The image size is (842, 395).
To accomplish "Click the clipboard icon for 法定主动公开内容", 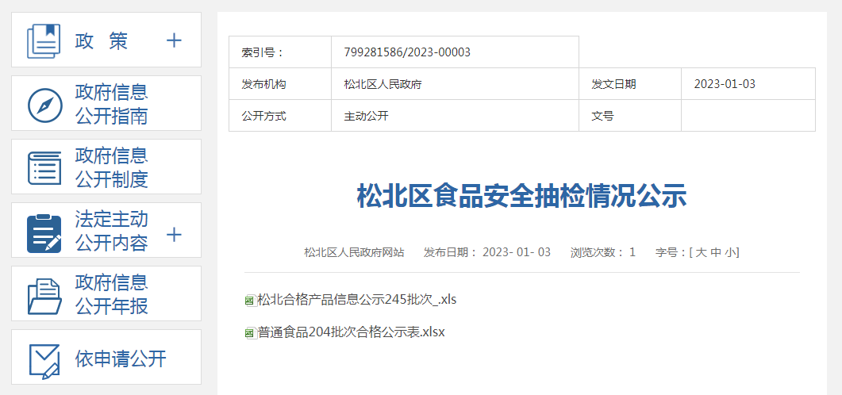I will point(44,233).
